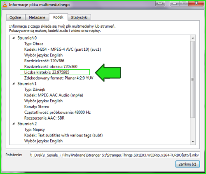Click the Położenie file path field

pos(115,155)
